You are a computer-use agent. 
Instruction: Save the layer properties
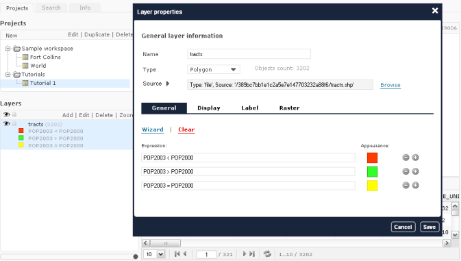[x=429, y=227]
